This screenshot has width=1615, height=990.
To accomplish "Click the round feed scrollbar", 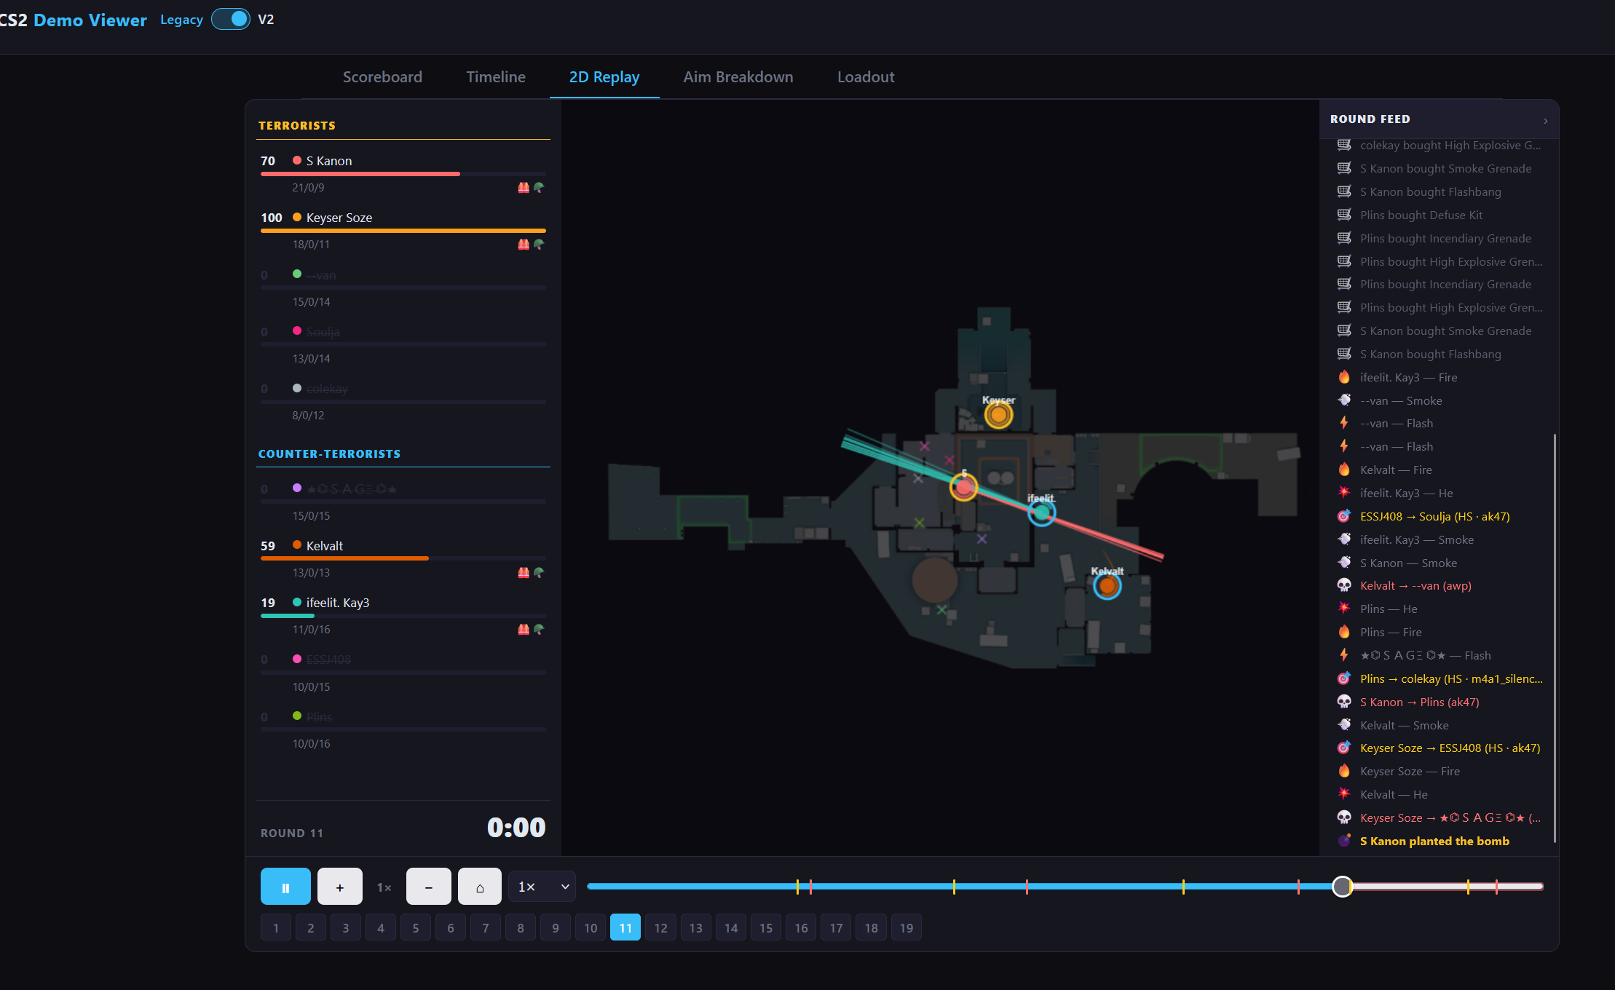I will pos(1555,638).
